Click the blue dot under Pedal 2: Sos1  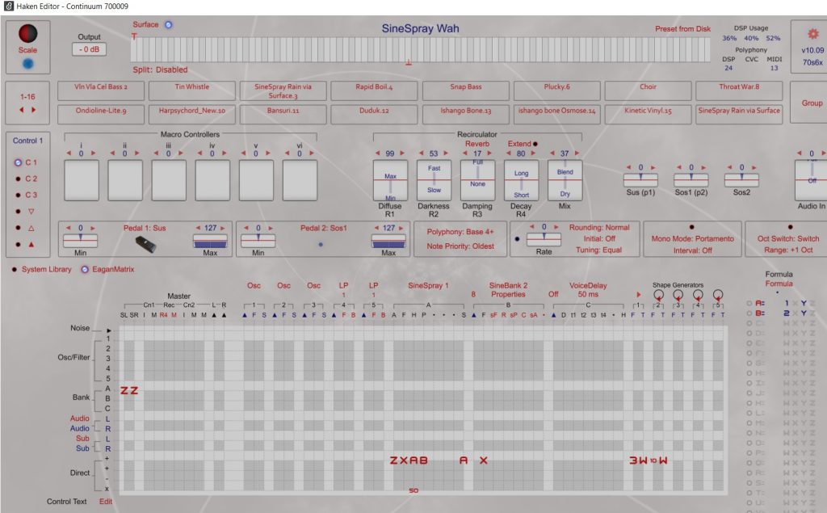click(321, 244)
